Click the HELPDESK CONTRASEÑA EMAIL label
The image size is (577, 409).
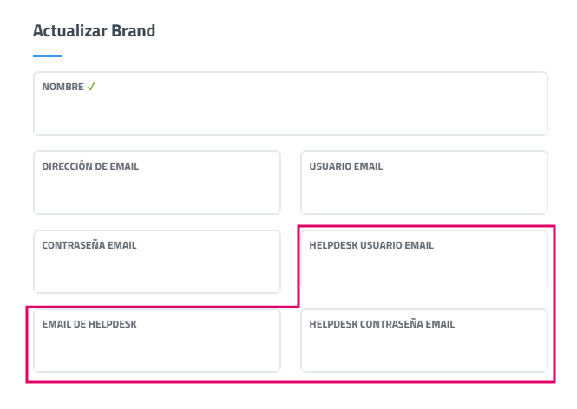382,324
